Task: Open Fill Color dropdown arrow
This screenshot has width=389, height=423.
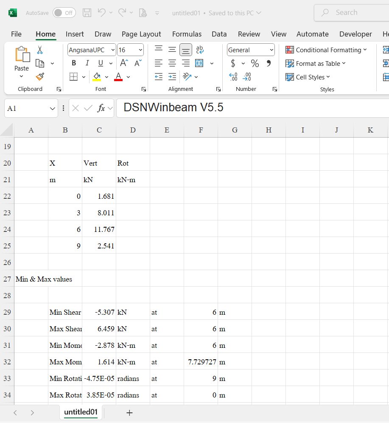Action: [106, 77]
